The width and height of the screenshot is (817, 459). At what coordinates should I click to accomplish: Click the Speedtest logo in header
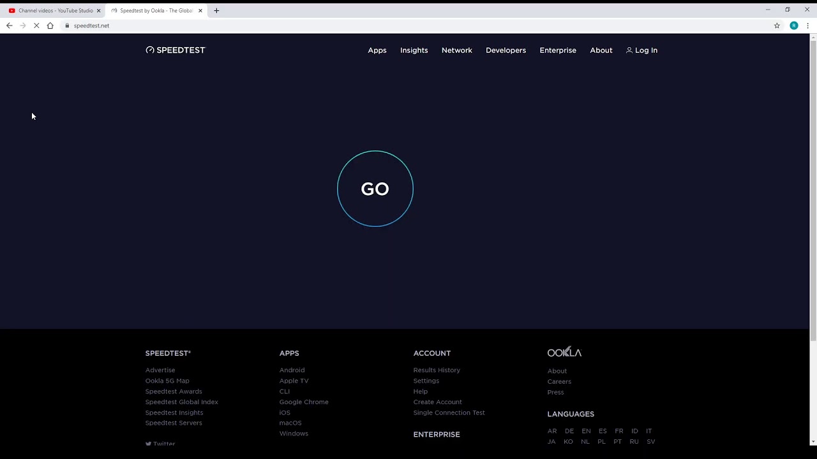pos(176,50)
